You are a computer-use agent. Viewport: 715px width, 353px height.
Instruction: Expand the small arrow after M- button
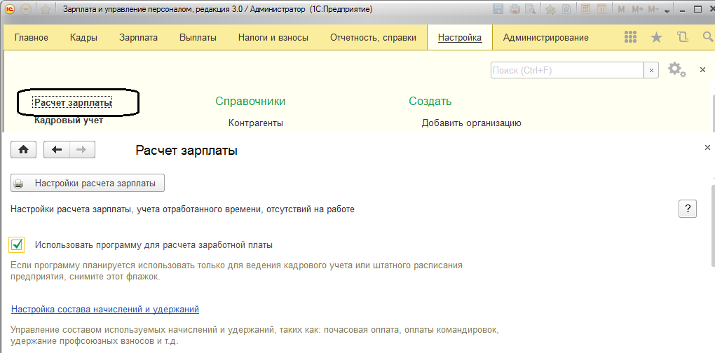[x=667, y=11]
